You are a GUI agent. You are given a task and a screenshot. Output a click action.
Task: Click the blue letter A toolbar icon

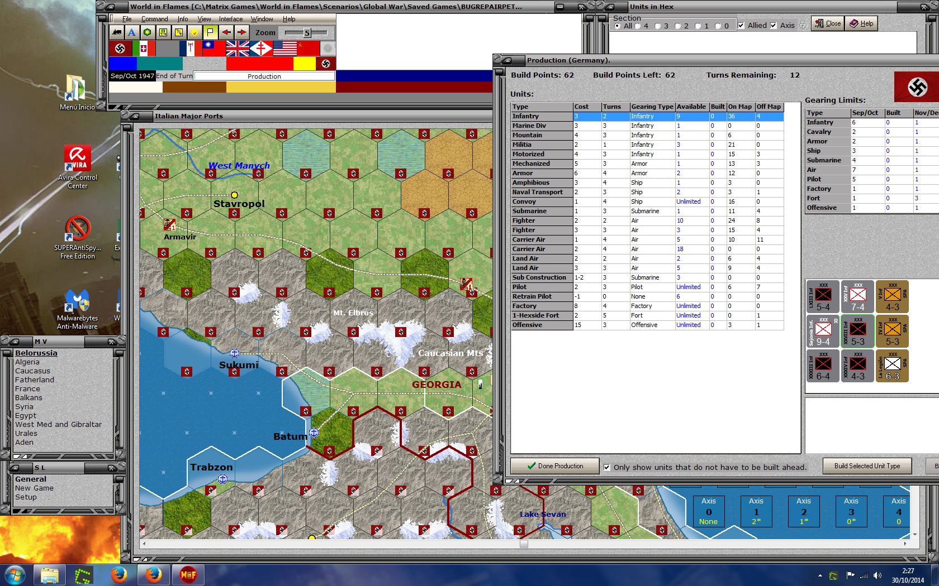click(132, 32)
